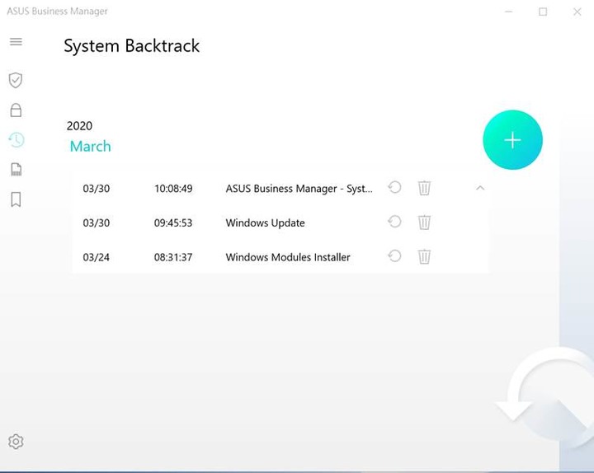
Task: Select the 'Windows Update' entry name
Action: point(265,222)
